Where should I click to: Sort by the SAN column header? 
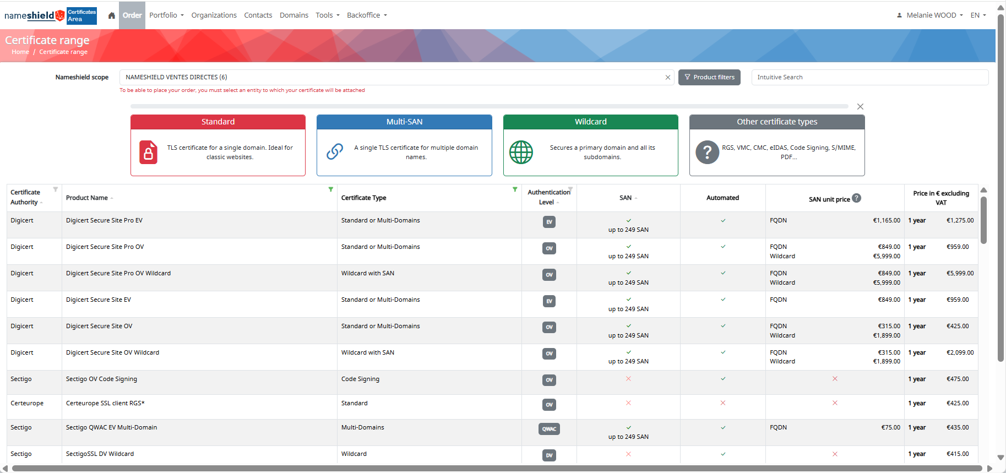[x=628, y=198]
